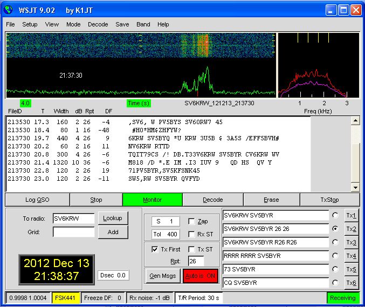This screenshot has height=307, width=365.
Task: Open the Decode menu
Action: tap(98, 24)
